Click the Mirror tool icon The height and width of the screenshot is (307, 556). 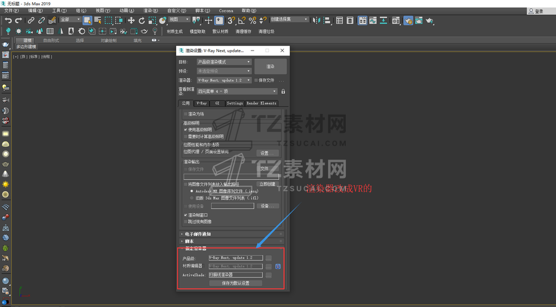click(316, 20)
